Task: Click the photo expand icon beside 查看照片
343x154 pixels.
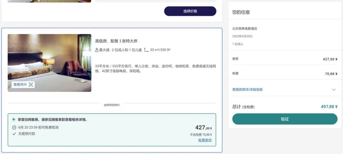Action: point(31,84)
